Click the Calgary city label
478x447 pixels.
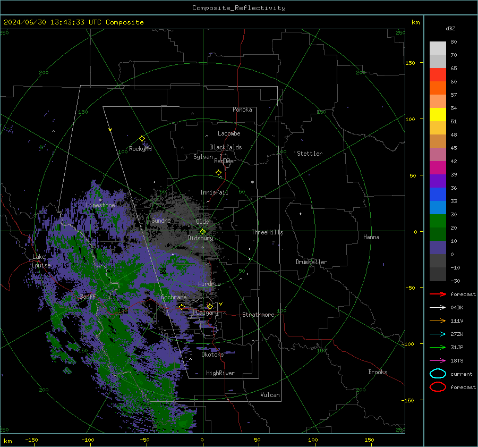coord(207,313)
